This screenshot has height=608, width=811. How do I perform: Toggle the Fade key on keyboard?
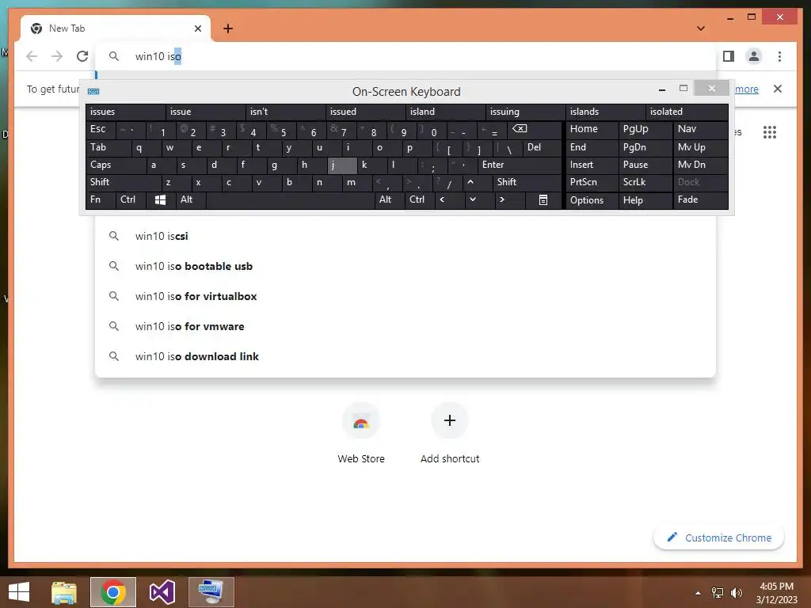(700, 199)
